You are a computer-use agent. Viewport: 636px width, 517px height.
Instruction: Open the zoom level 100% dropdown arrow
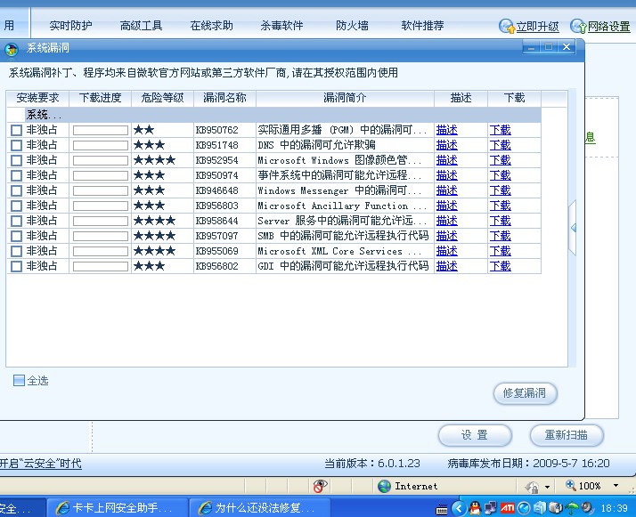pyautogui.click(x=616, y=485)
